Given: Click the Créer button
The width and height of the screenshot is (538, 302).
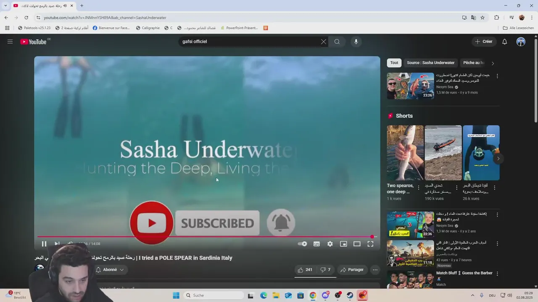Looking at the screenshot, I should click(x=483, y=42).
